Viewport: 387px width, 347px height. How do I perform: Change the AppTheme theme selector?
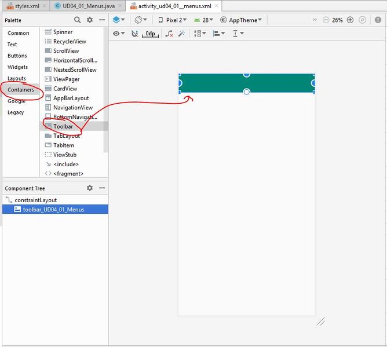pyautogui.click(x=240, y=20)
